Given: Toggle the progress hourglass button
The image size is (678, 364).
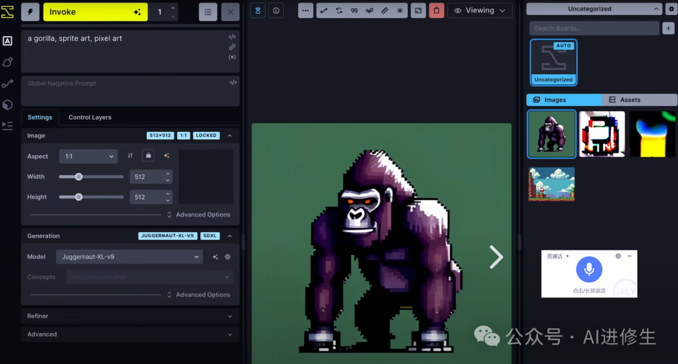Looking at the screenshot, I should coord(257,11).
